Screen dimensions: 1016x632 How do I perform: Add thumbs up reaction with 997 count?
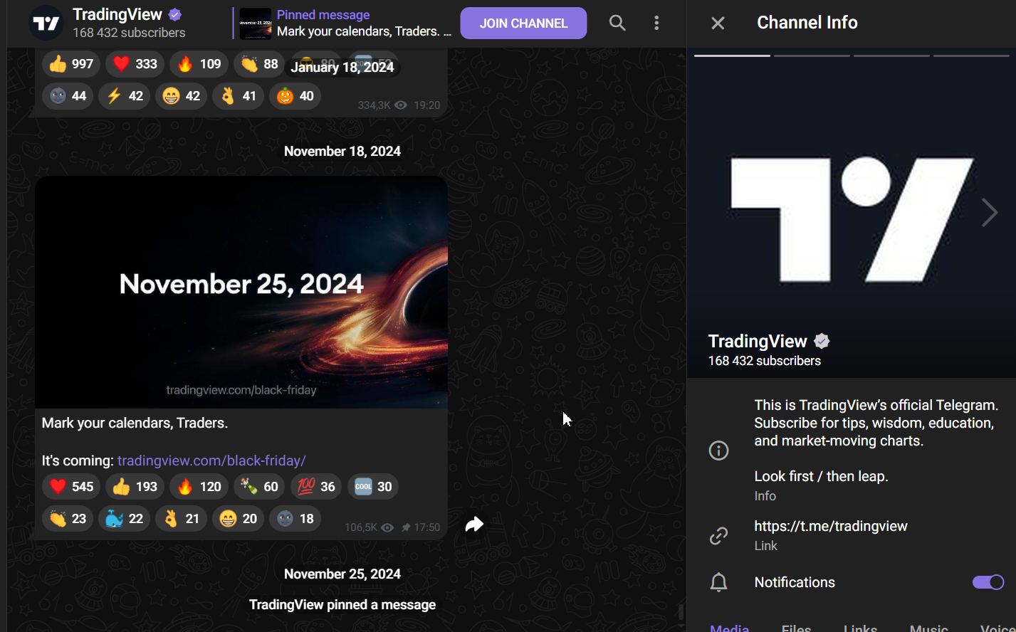click(71, 64)
